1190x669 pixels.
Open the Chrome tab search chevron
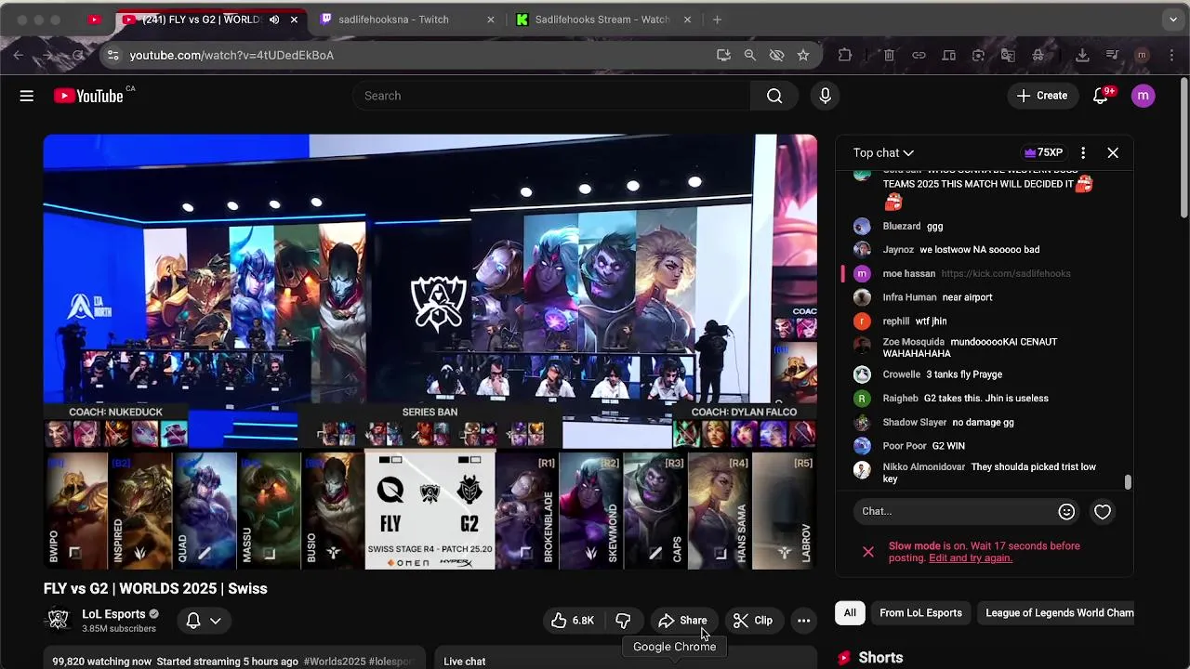click(1173, 20)
